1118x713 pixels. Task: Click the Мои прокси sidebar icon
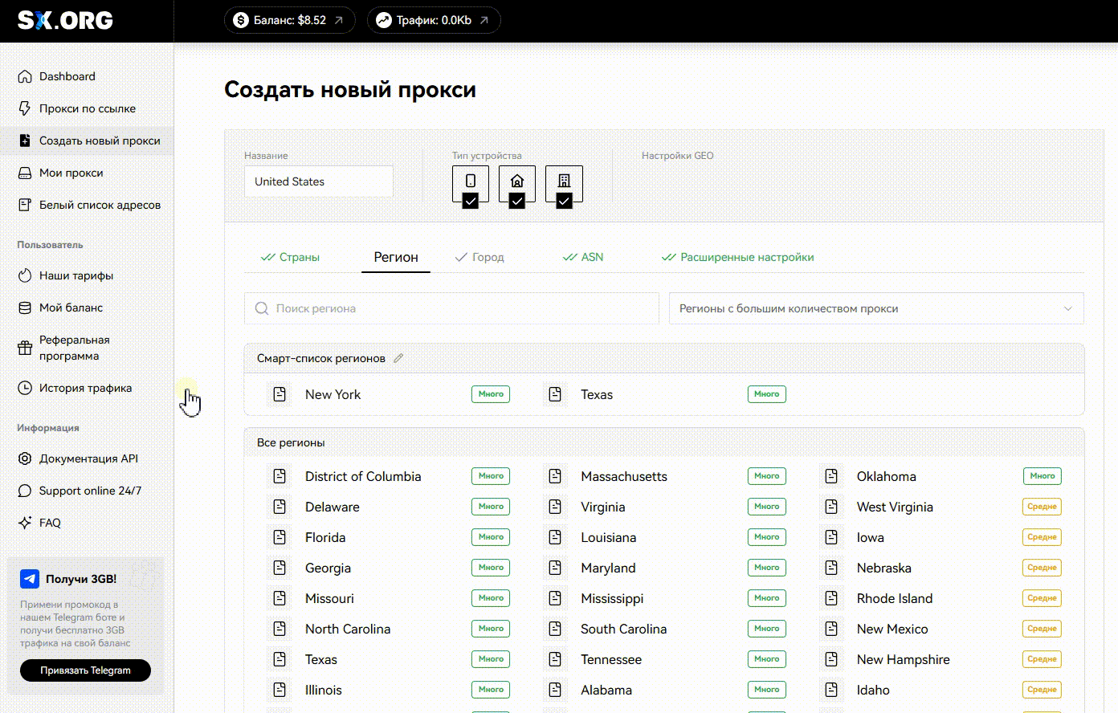[25, 173]
